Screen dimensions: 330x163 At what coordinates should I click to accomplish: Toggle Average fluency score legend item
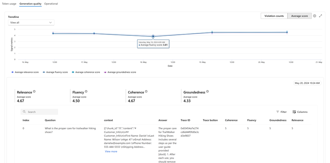(x=55, y=72)
